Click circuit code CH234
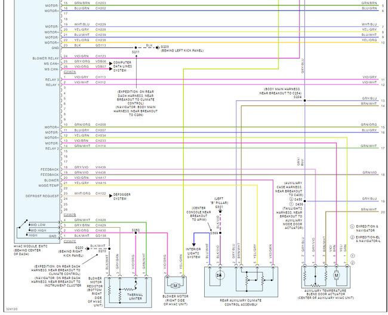 tap(101, 135)
